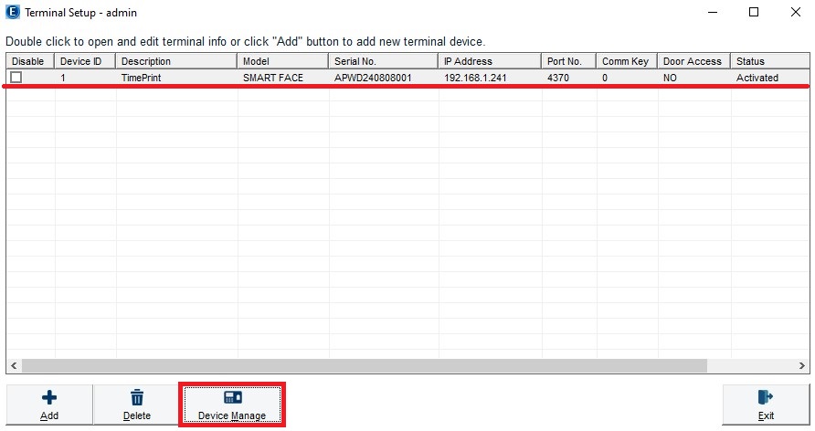Click the Door Access column header
815x431 pixels.
693,61
